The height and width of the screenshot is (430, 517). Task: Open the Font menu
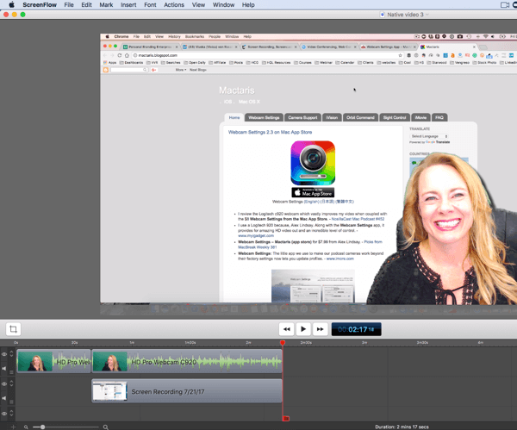(150, 5)
